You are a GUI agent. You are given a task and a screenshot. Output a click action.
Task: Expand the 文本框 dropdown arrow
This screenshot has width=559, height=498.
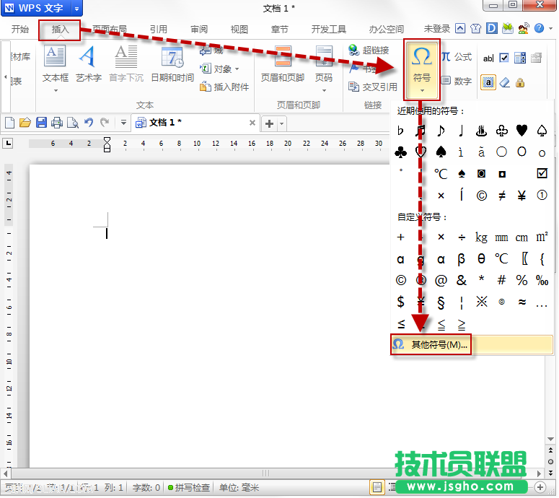click(x=56, y=91)
